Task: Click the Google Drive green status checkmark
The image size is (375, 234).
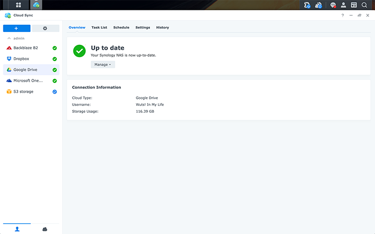Action: pos(55,70)
